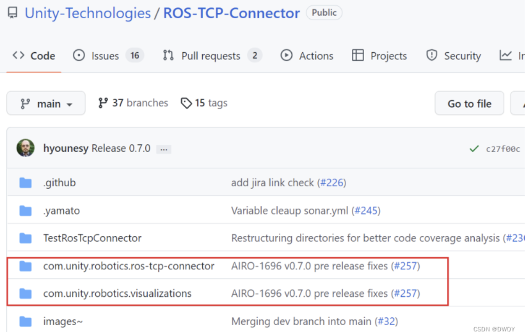Viewport: 532px width, 332px height.
Task: Open Security via the shield icon
Action: (x=432, y=55)
